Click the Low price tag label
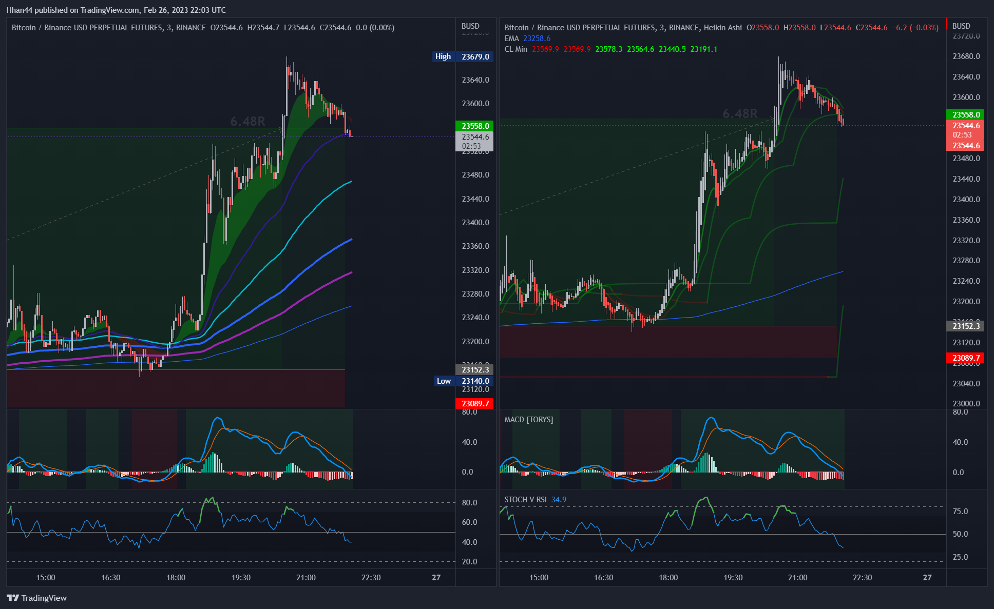 (444, 381)
